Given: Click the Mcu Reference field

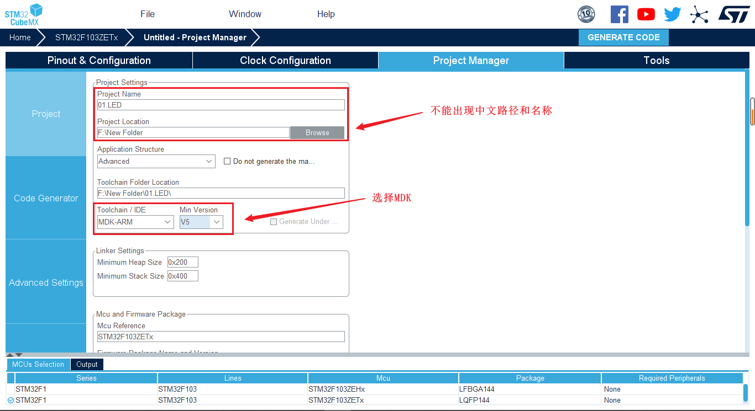Looking at the screenshot, I should [x=221, y=337].
